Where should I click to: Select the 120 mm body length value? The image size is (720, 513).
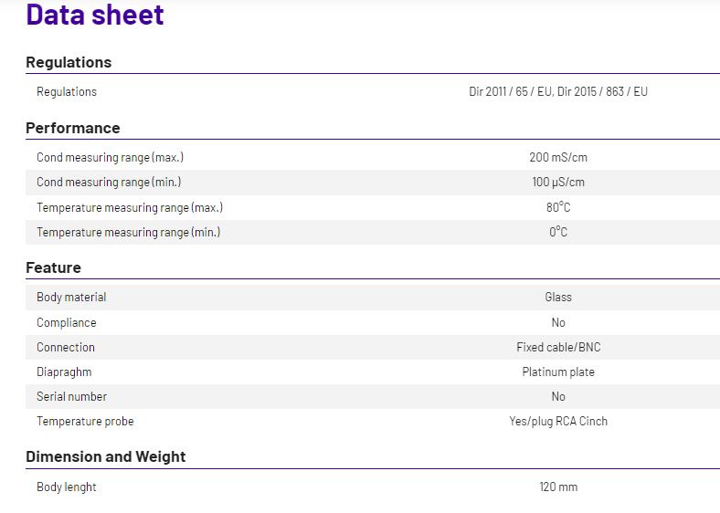coord(558,487)
